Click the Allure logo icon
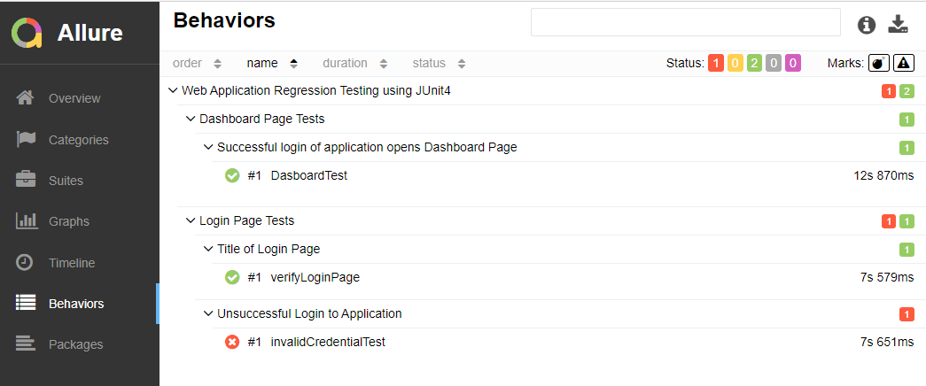926x386 pixels. tap(27, 34)
